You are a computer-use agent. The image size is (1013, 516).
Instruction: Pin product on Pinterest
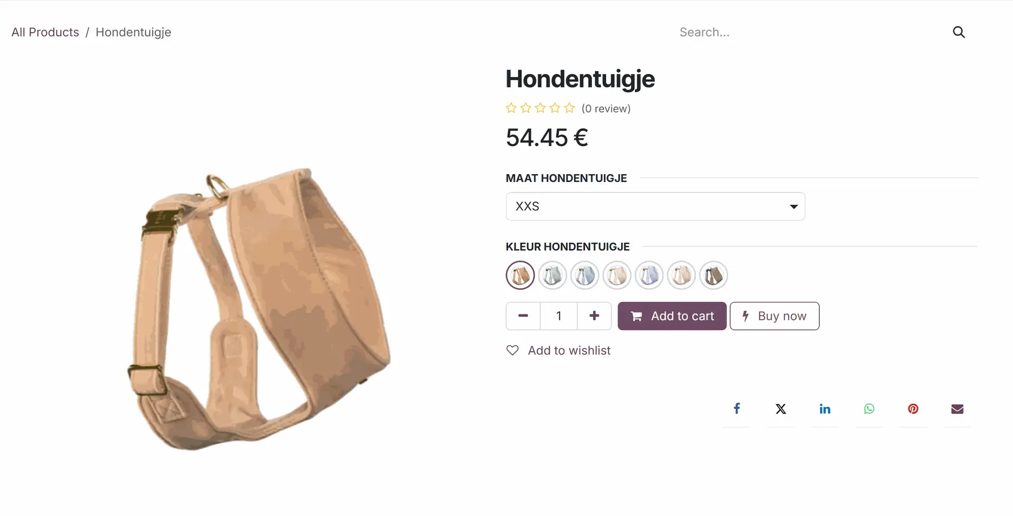[x=913, y=409]
